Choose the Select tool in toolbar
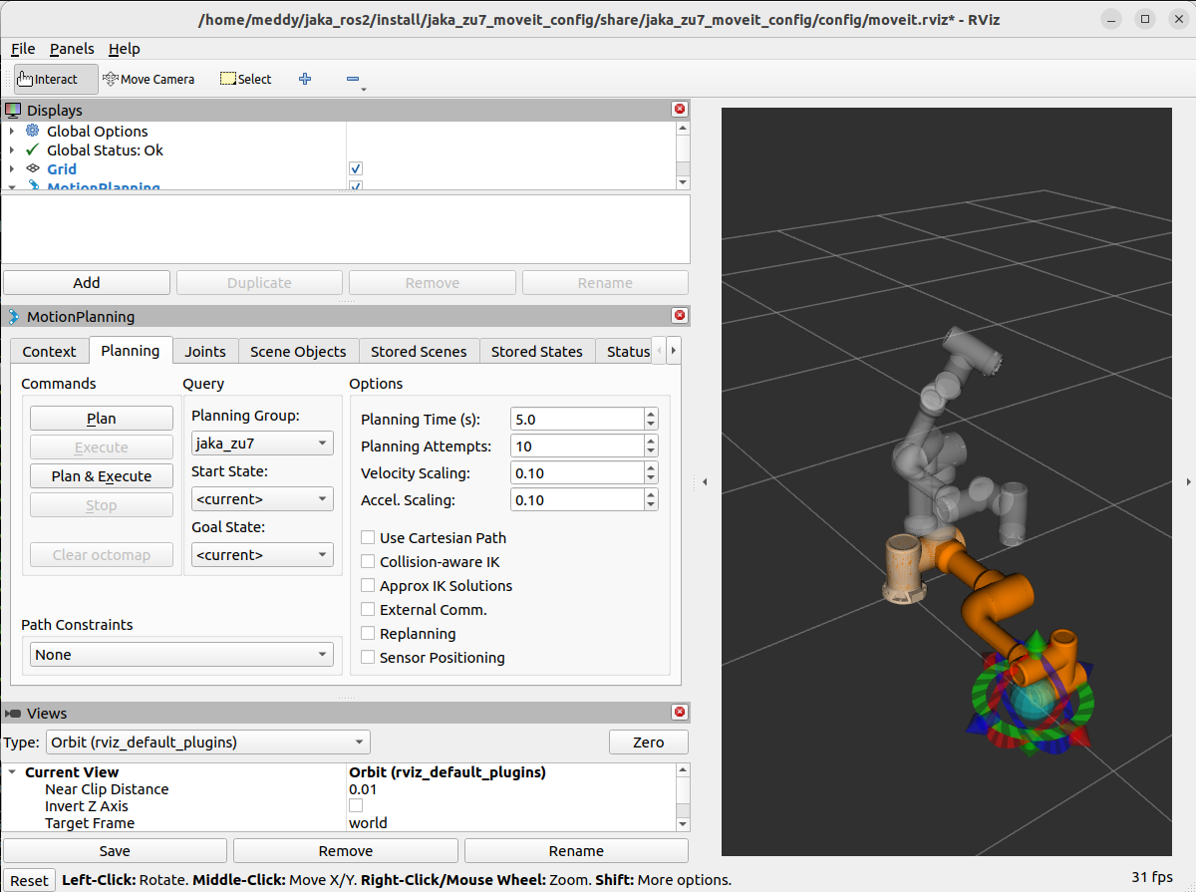The height and width of the screenshot is (892, 1196). (x=245, y=78)
